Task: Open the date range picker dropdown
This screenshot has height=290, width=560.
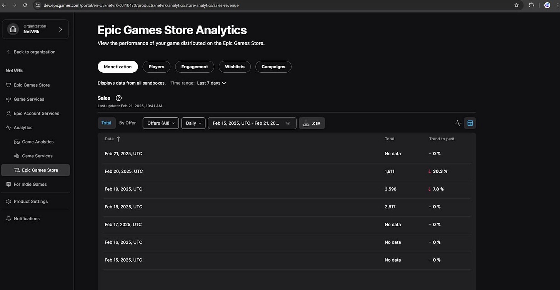Action: [252, 123]
